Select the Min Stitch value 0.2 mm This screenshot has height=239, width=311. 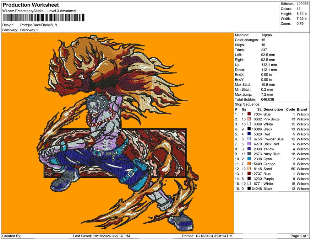tap(267, 89)
